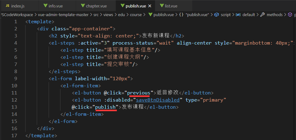
Task: Click the VSCodeWorkspace breadcrumb
Action: (17, 15)
